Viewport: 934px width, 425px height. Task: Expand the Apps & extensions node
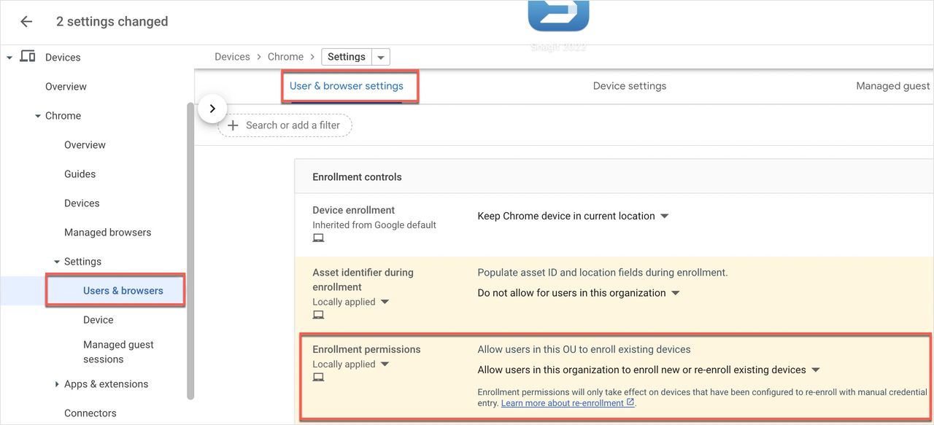pyautogui.click(x=57, y=384)
